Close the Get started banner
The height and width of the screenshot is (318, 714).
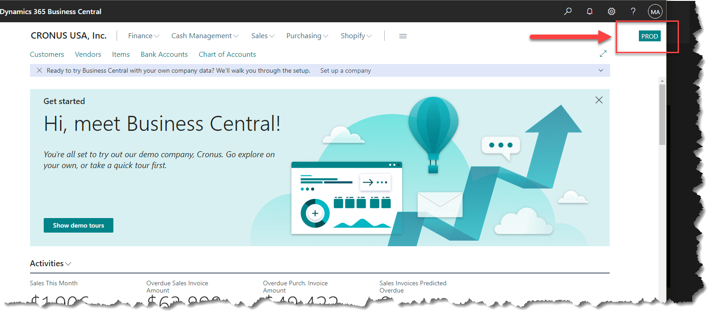tap(599, 100)
